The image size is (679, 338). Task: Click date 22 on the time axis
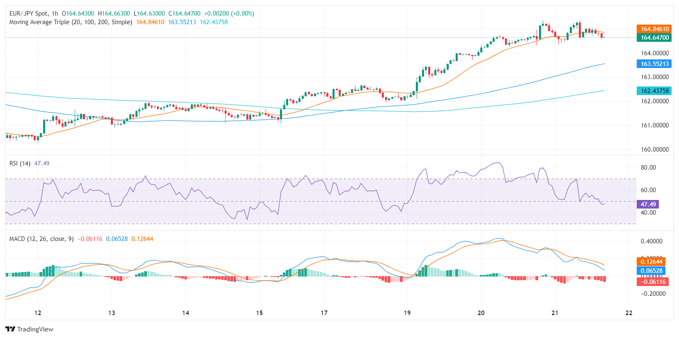click(629, 313)
